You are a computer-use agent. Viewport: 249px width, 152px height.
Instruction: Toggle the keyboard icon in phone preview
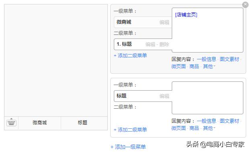[11, 122]
